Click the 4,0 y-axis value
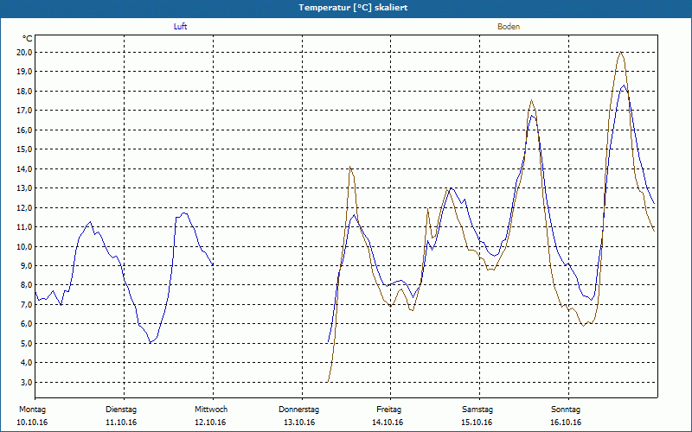The image size is (692, 432). click(x=26, y=362)
